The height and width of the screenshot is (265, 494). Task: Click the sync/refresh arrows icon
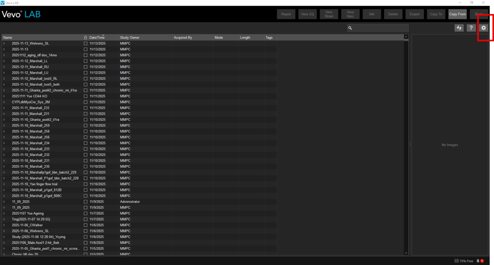tap(459, 28)
